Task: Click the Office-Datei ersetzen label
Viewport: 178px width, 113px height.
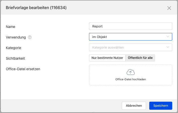Action: point(23,69)
